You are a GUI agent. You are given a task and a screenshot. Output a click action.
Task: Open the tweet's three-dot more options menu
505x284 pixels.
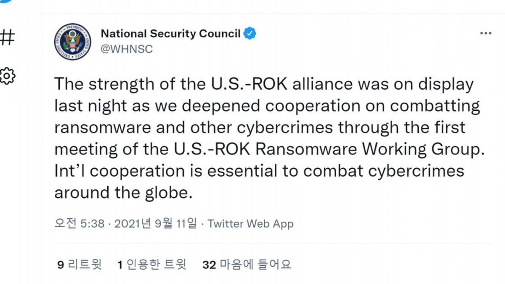[485, 33]
